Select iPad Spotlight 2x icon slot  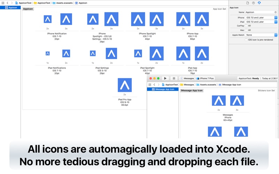(157, 54)
